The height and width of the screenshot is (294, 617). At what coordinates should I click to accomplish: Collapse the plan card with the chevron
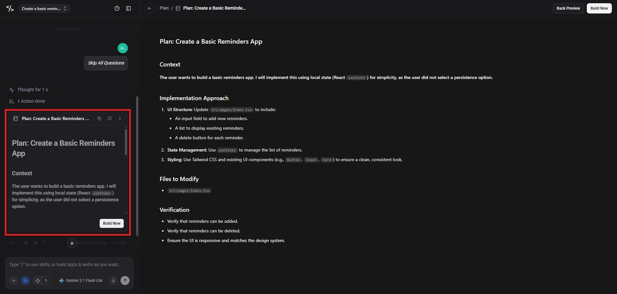tap(120, 119)
